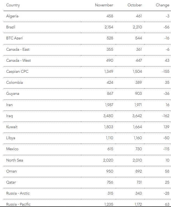Viewport: 171px width, 207px height.
Task: Select the Brazil country cell
Action: (11, 27)
